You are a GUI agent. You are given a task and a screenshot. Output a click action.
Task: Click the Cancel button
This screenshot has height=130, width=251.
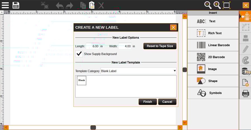click(x=167, y=102)
